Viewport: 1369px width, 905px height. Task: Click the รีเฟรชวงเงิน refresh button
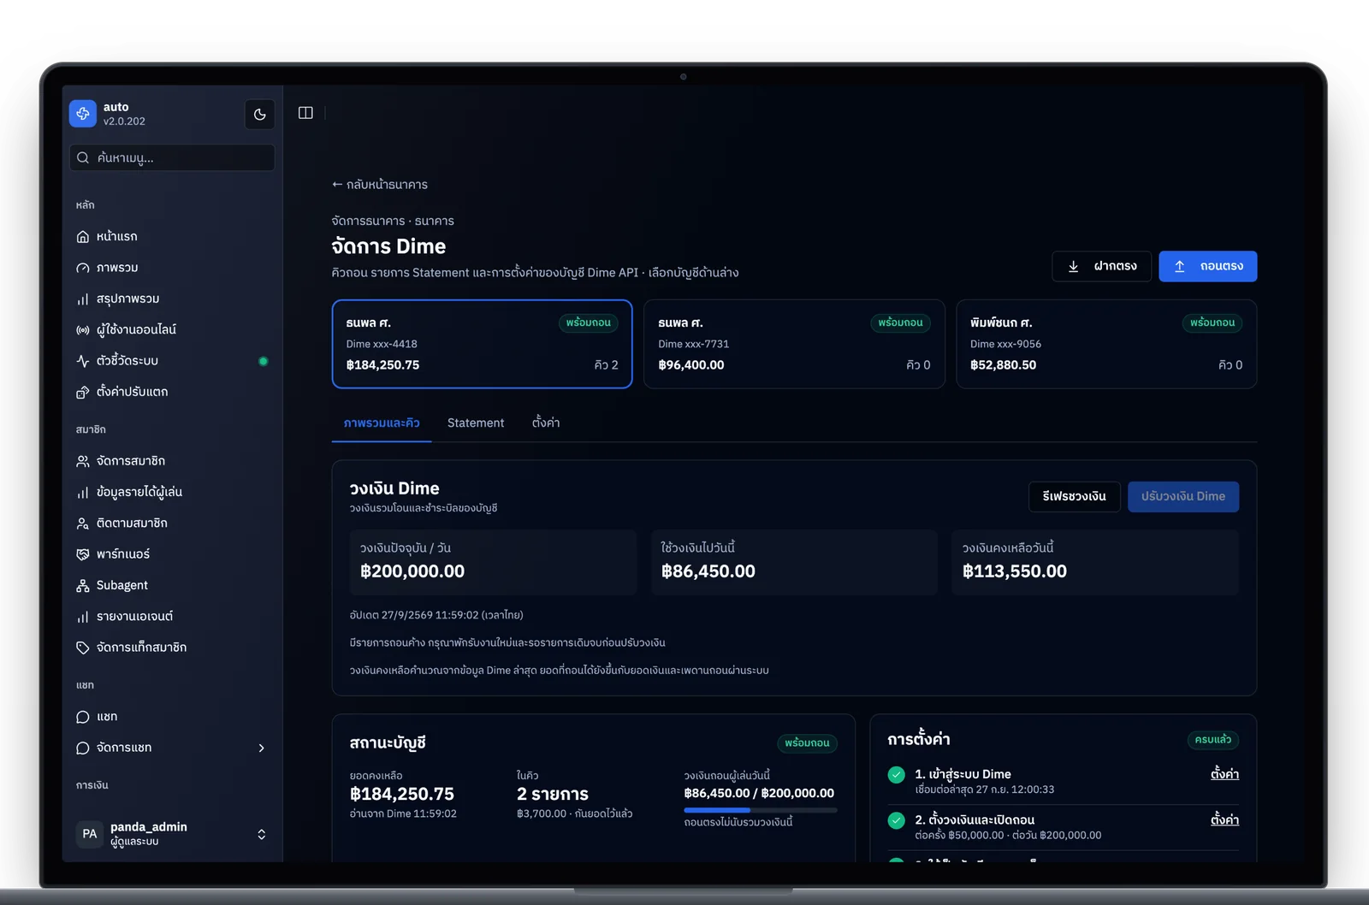click(x=1075, y=497)
